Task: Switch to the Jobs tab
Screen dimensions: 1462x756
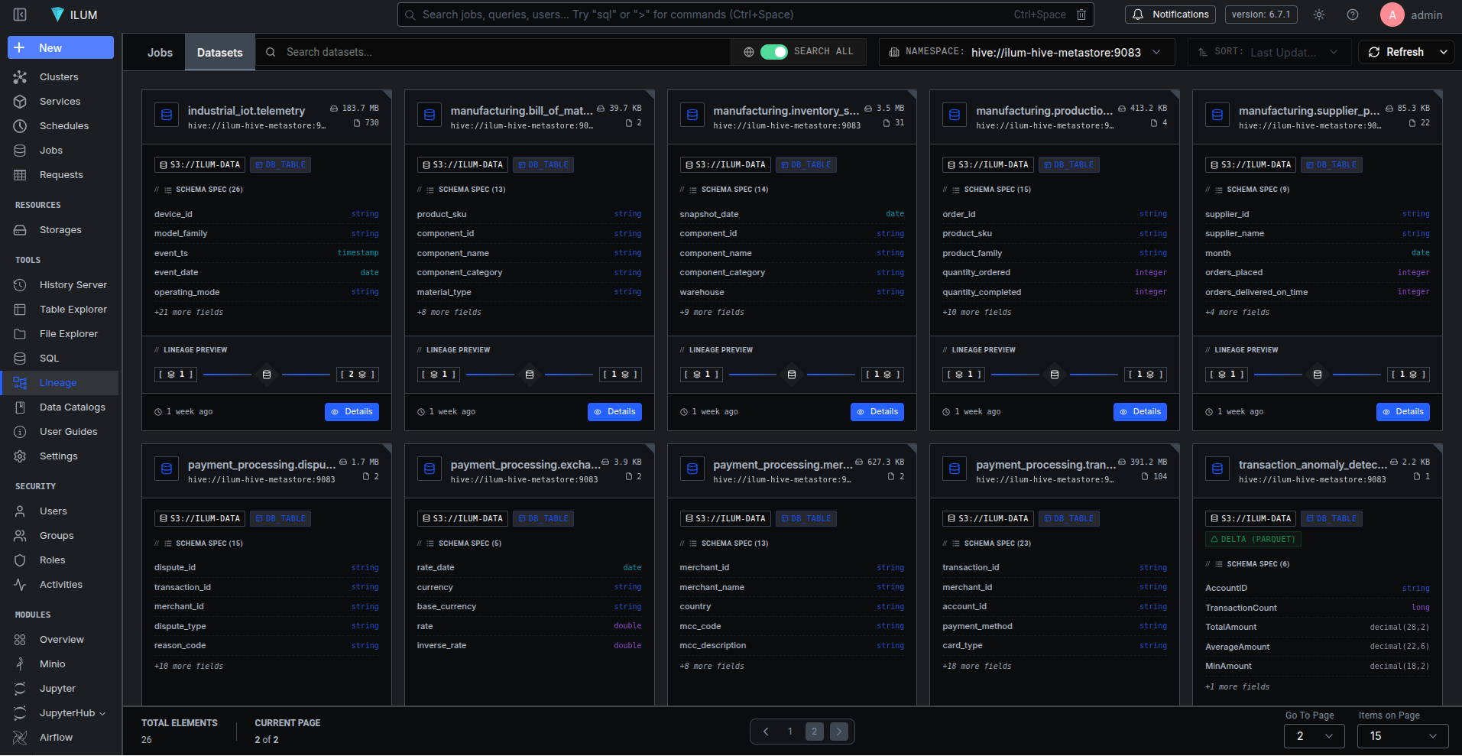Action: click(160, 52)
